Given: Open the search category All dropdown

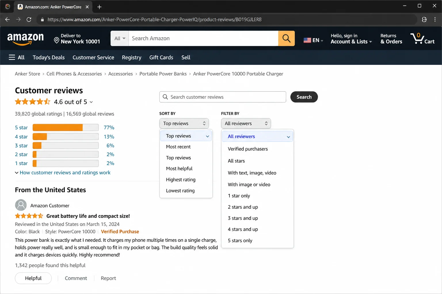Looking at the screenshot, I should click(120, 38).
